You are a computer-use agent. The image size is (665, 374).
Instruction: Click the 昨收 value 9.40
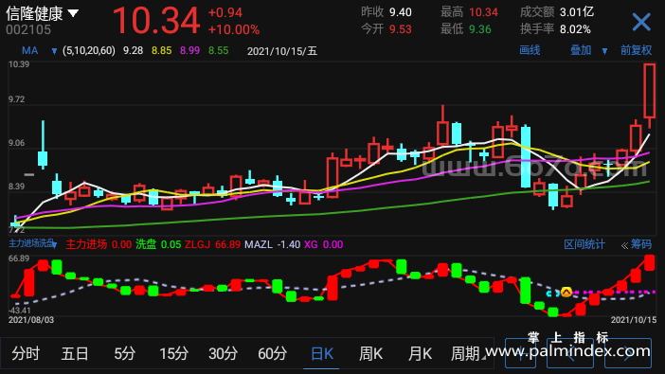point(401,12)
